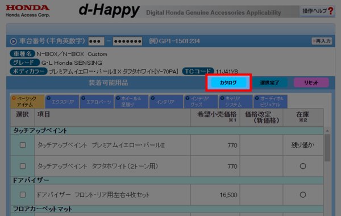Click the タッチアップペイント section header
This screenshot has width=341, height=216.
coord(167,131)
